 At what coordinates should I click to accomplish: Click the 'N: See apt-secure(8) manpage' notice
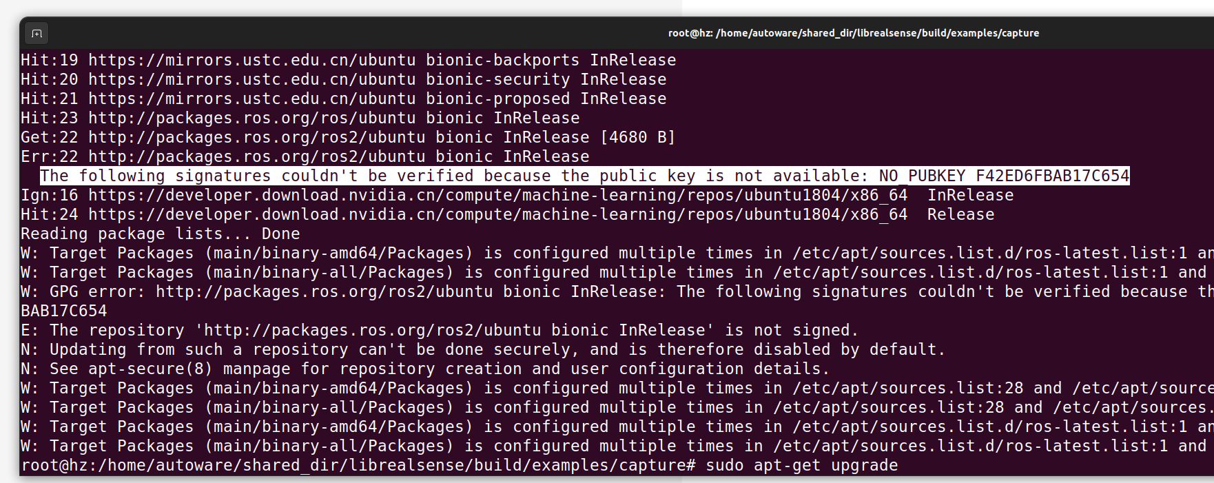[425, 369]
